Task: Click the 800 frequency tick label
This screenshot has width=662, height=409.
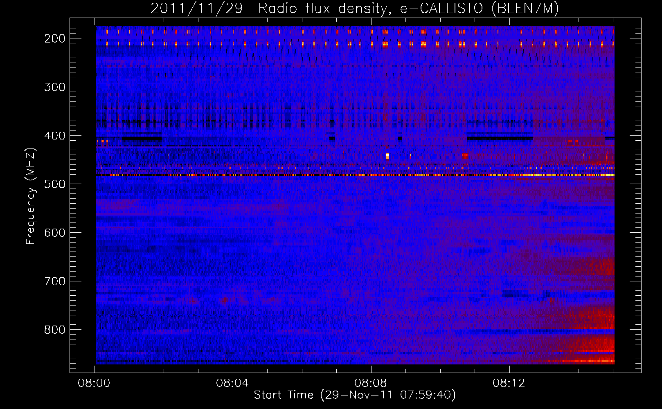Action: click(x=55, y=330)
